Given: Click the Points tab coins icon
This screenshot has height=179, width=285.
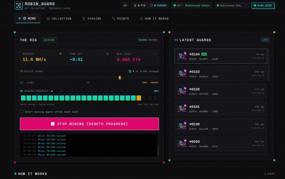Looking at the screenshot, I should coord(114,18).
